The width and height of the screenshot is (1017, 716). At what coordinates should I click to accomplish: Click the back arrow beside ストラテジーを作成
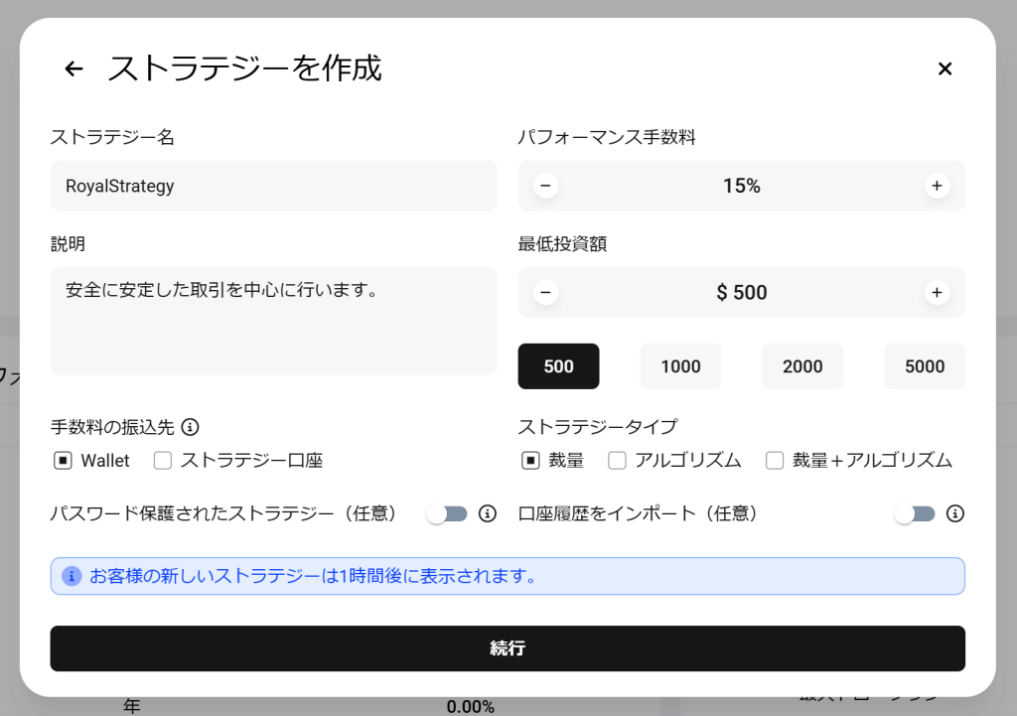pos(73,69)
